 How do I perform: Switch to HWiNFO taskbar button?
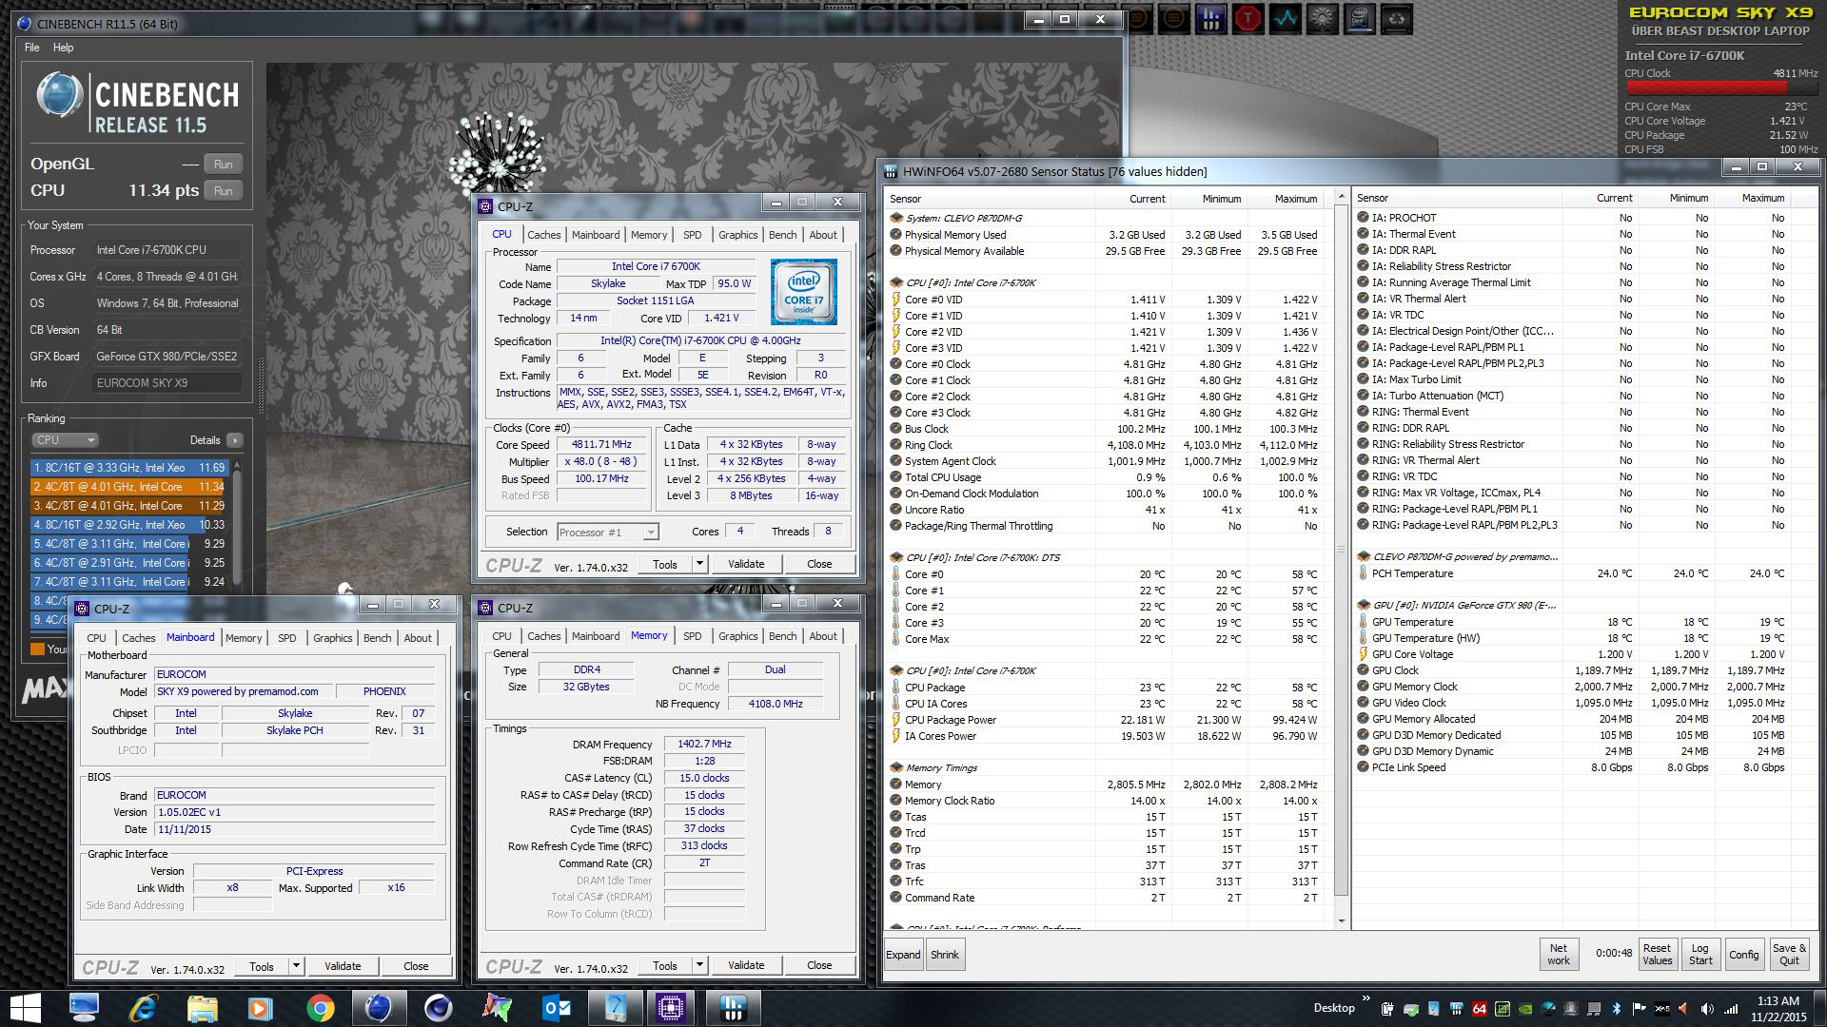click(x=733, y=1008)
